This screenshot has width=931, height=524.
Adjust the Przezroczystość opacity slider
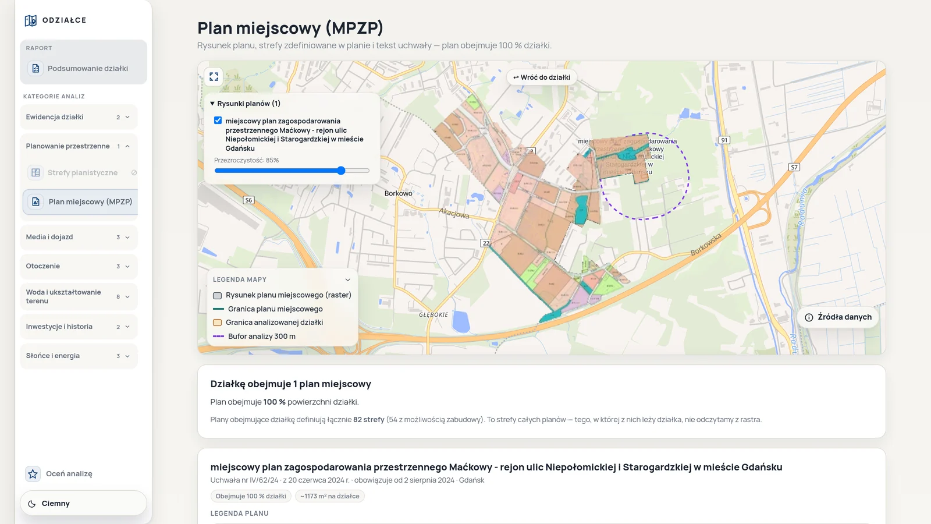[292, 171]
